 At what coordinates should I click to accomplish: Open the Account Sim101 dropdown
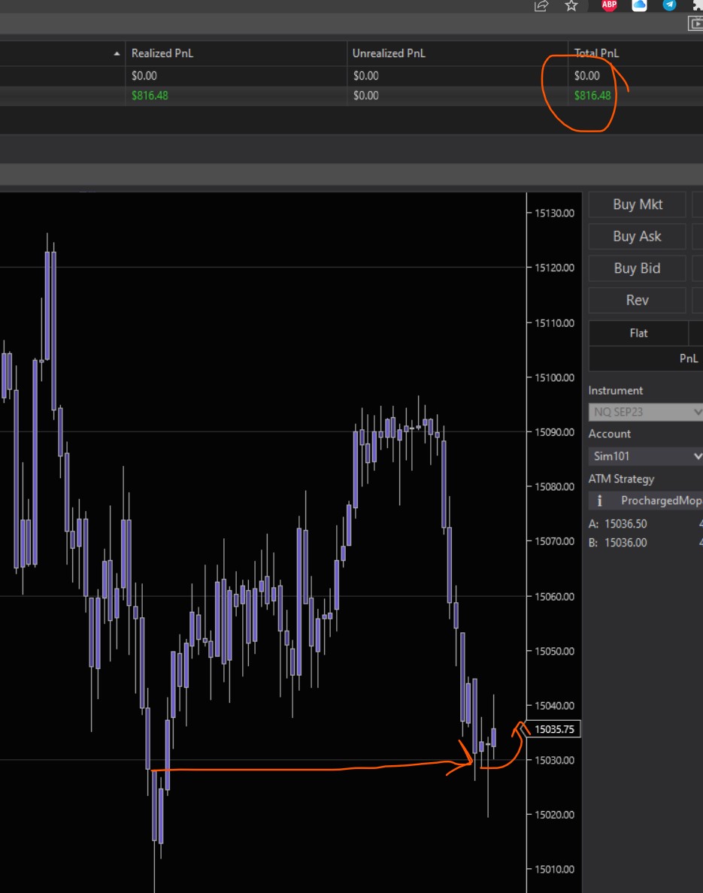pyautogui.click(x=645, y=456)
